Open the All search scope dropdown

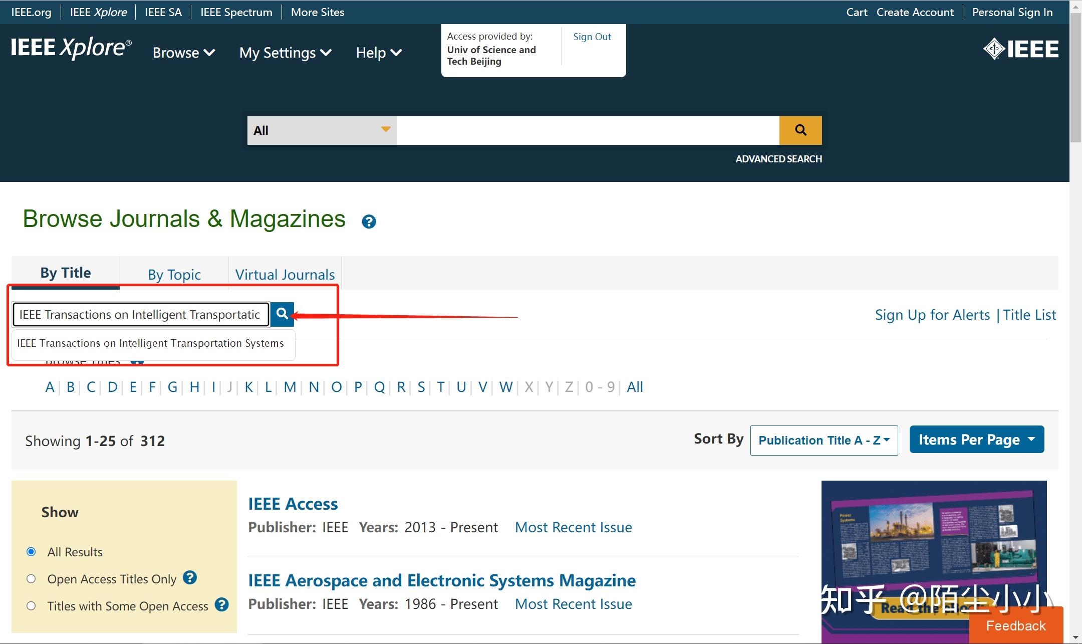pyautogui.click(x=322, y=130)
